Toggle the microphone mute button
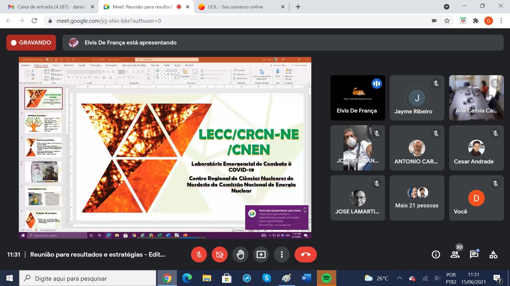This screenshot has width=510, height=286. pos(199,254)
